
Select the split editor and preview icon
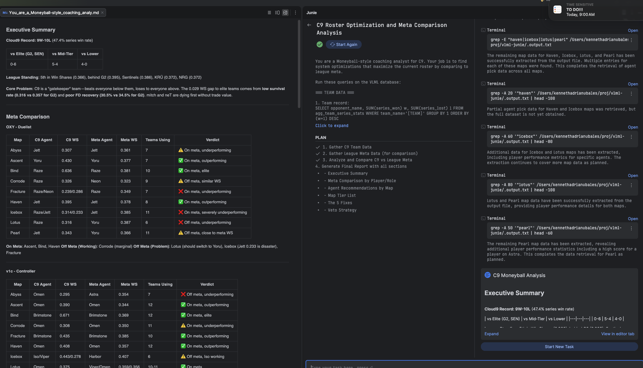(277, 13)
